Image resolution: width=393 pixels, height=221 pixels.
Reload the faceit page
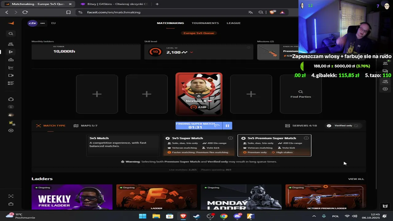pyautogui.click(x=25, y=12)
